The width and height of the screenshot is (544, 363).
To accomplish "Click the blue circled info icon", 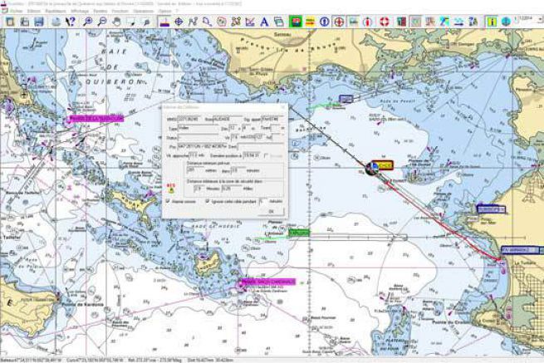I will pyautogui.click(x=325, y=22).
